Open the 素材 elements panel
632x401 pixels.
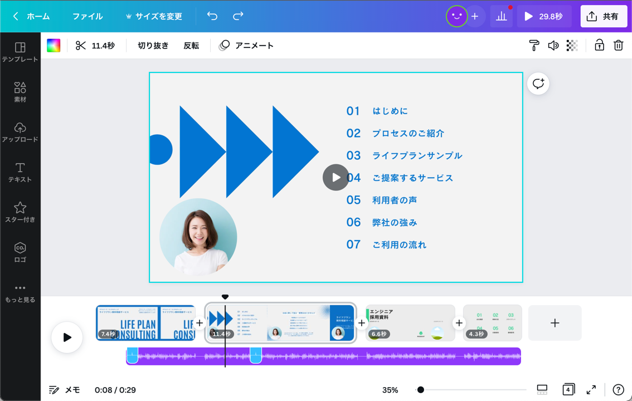point(20,92)
